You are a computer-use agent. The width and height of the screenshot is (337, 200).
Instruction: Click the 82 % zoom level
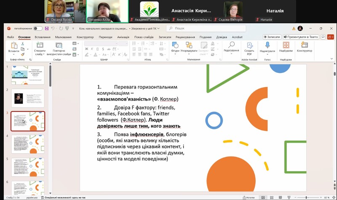click(327, 197)
